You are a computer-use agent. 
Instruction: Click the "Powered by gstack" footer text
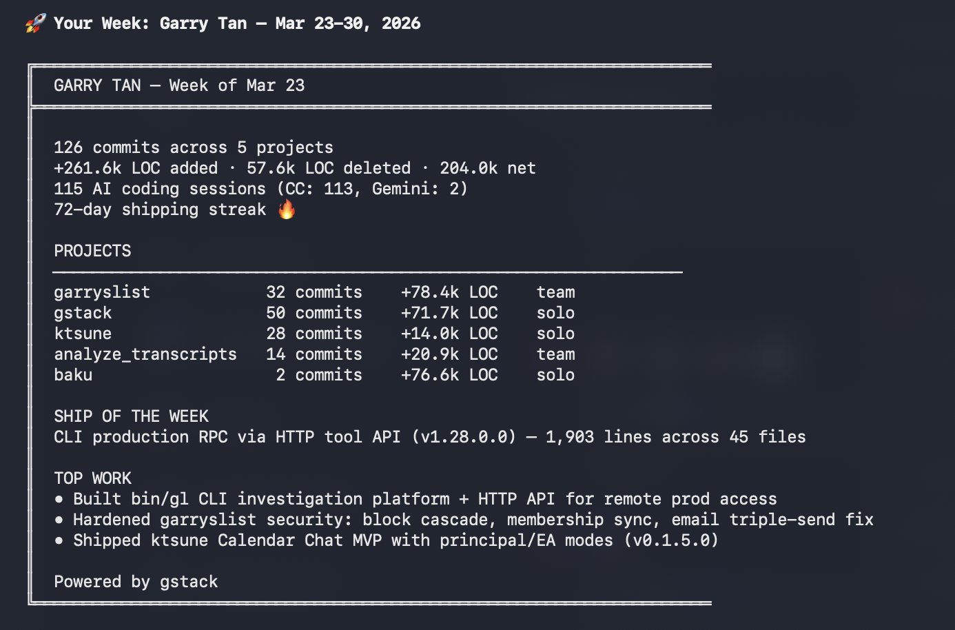[136, 582]
